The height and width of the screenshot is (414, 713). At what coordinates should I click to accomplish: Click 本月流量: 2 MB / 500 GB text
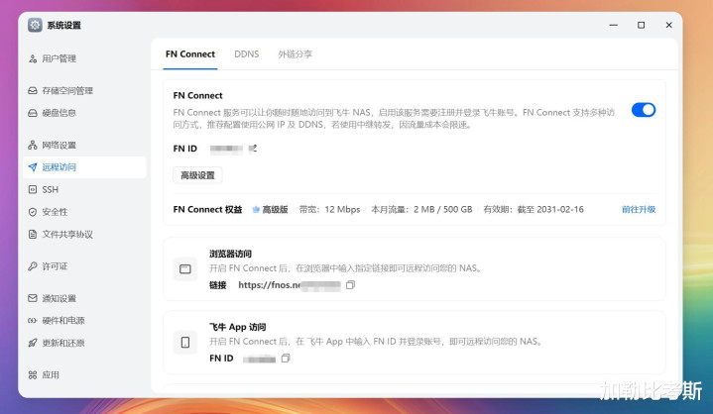[421, 209]
